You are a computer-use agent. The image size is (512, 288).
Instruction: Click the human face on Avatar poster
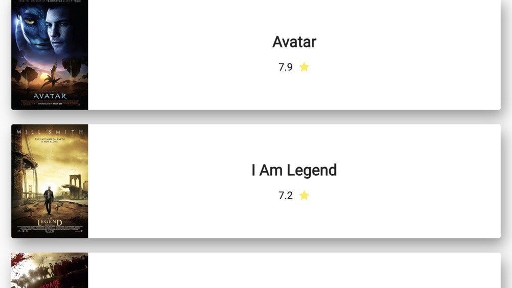(x=60, y=28)
